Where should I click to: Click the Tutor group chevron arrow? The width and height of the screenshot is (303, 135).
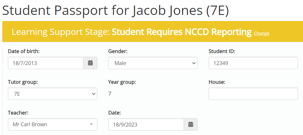coord(94,94)
